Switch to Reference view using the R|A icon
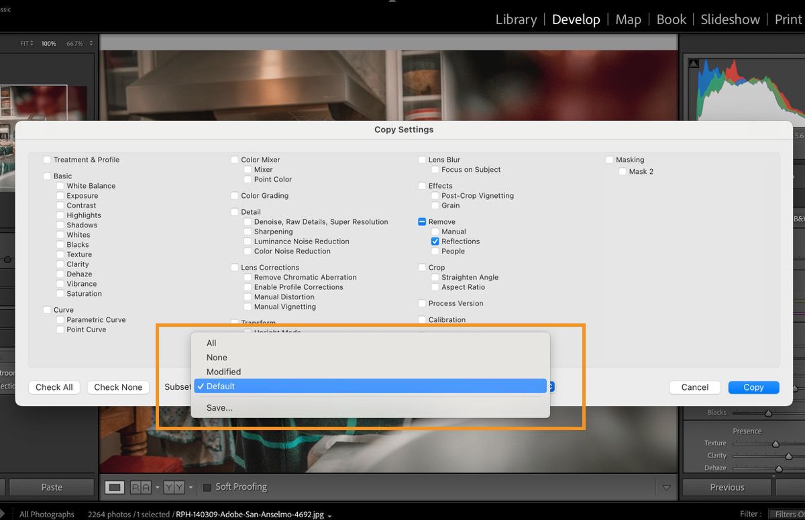 141,487
